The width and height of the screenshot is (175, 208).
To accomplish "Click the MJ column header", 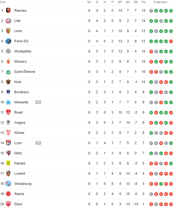I will 89,2.
